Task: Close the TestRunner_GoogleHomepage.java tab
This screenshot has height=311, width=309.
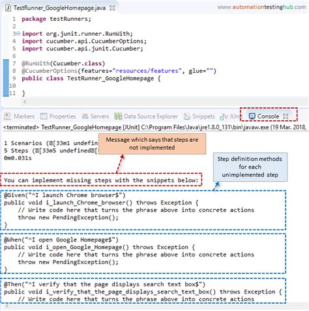Action: [112, 8]
